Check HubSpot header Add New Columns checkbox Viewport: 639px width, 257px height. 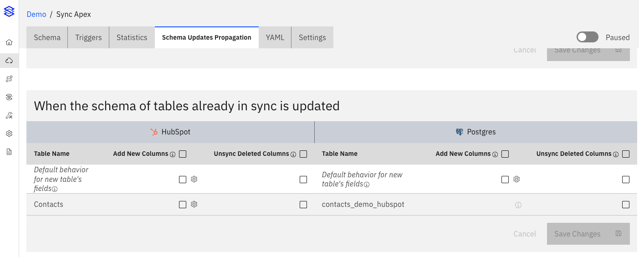tap(183, 154)
